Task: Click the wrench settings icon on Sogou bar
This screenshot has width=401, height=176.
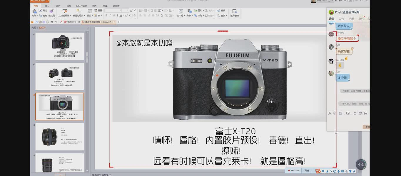Action: coord(354,171)
